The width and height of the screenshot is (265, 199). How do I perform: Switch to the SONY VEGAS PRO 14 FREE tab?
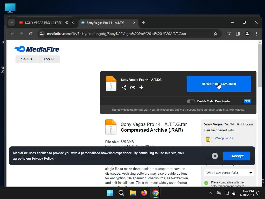[43, 23]
